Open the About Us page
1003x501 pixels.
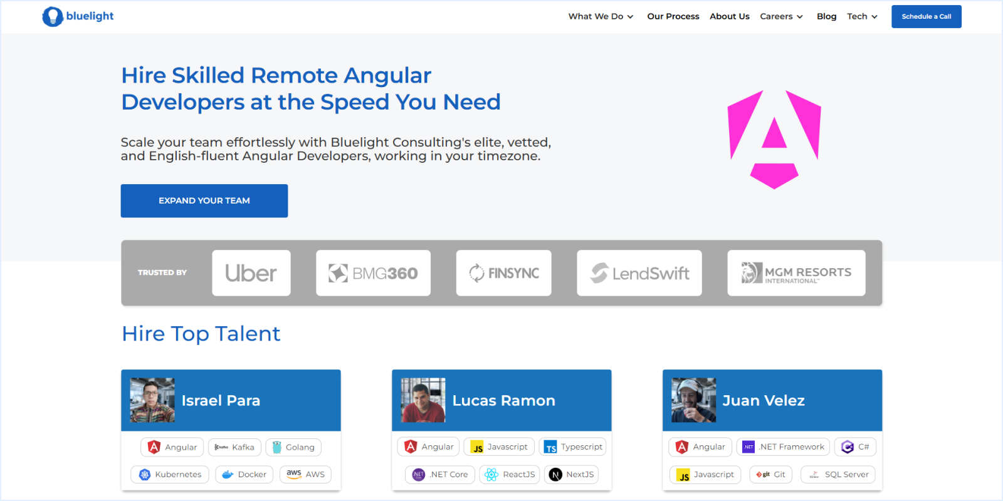[729, 17]
